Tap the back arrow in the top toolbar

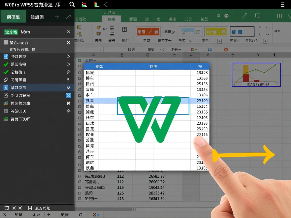tap(106, 4)
